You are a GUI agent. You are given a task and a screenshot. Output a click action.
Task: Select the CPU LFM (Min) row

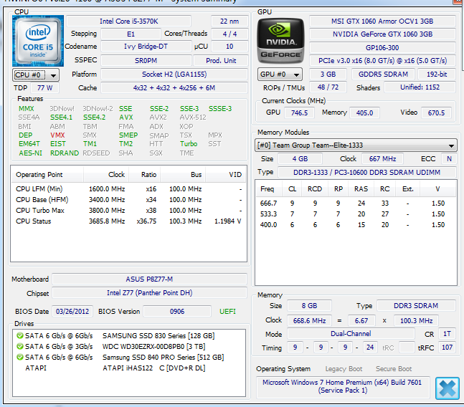(128, 189)
